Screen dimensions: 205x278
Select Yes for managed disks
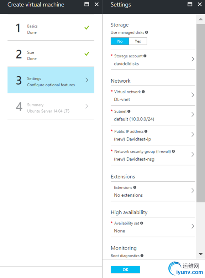pyautogui.click(x=138, y=41)
